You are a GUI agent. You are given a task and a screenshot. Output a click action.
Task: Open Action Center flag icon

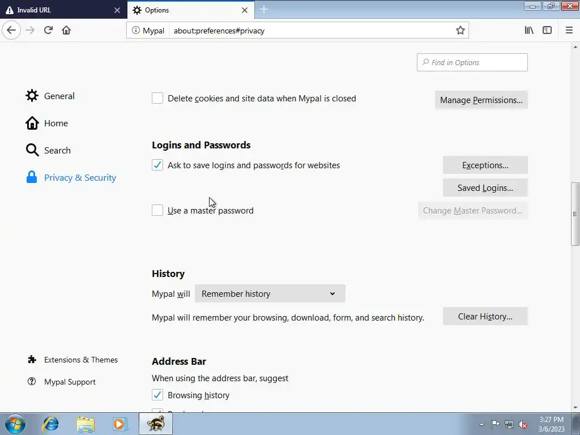(495, 424)
